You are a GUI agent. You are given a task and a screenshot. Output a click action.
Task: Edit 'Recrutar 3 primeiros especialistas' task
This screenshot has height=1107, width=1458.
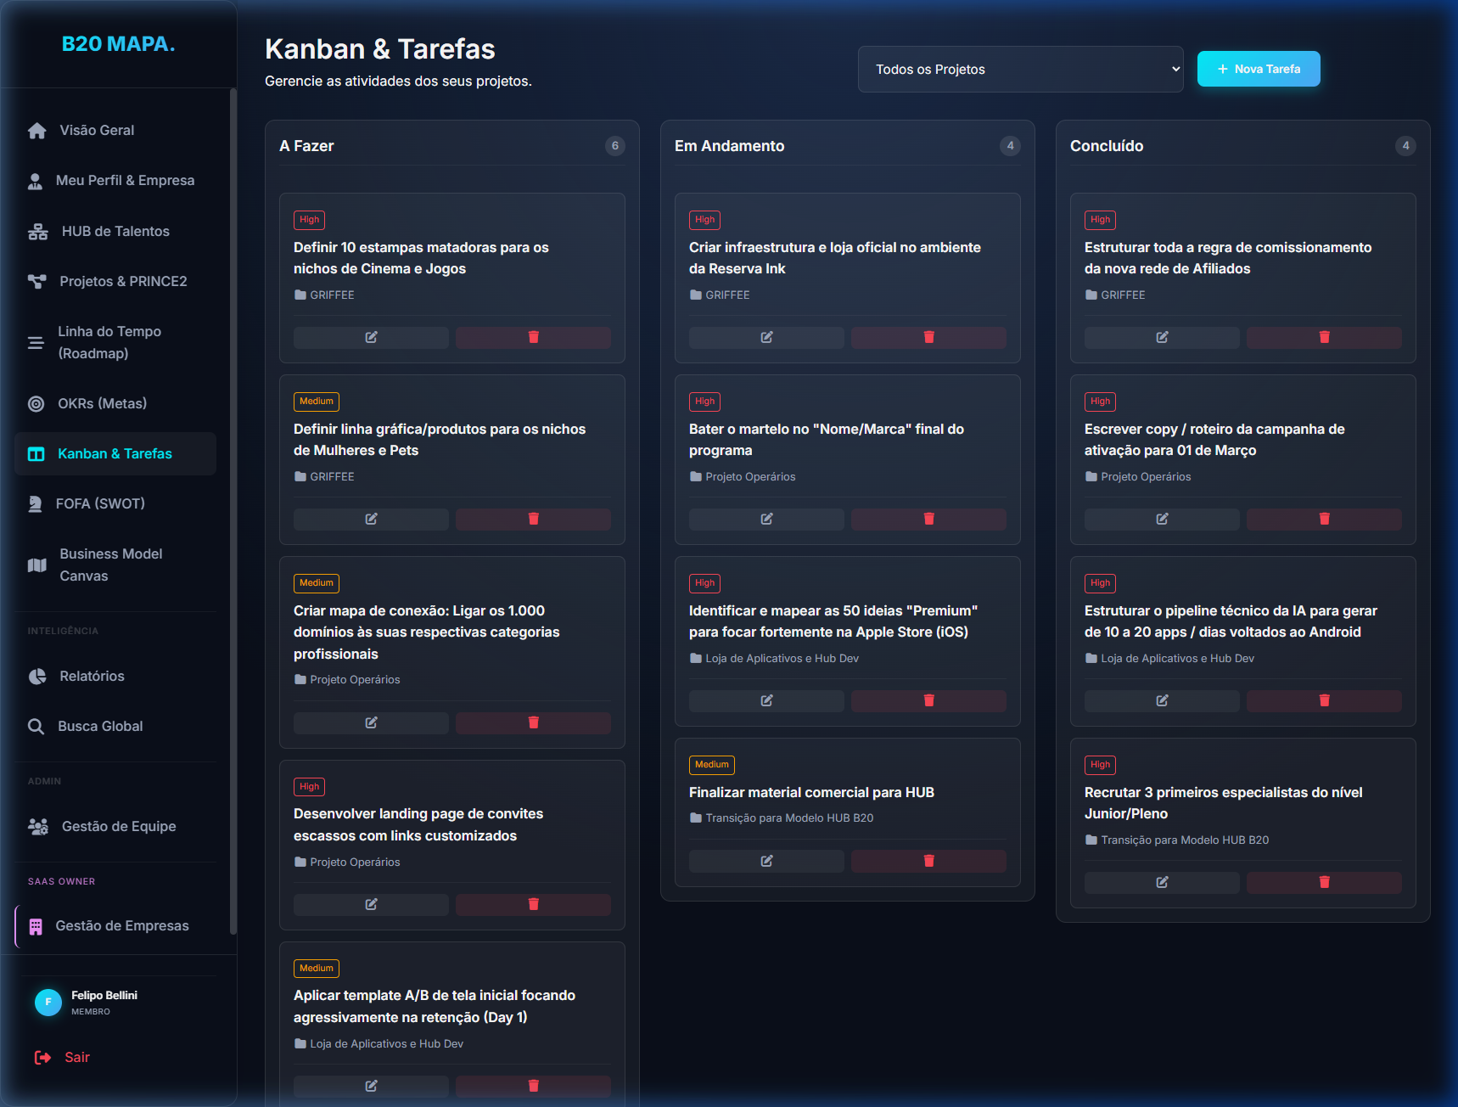(x=1162, y=882)
